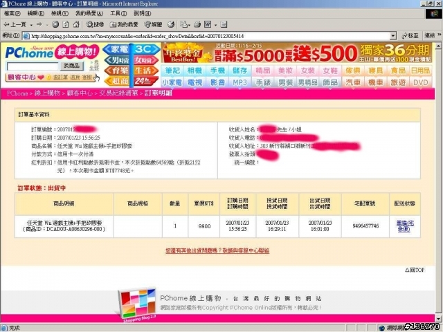Open the 檔案 (File) menu
The width and height of the screenshot is (443, 332).
tap(12, 13)
